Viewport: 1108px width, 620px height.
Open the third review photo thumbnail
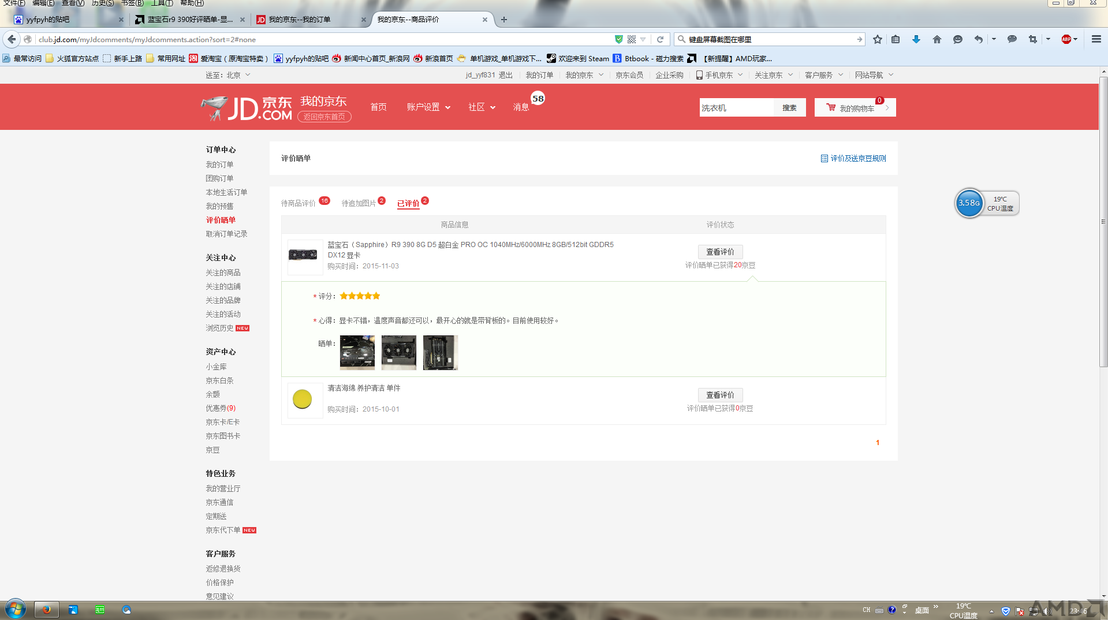click(x=440, y=352)
